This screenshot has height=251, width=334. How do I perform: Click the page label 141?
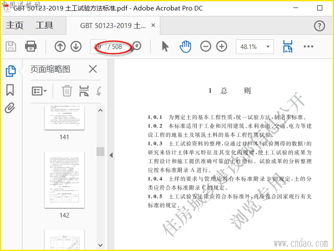click(x=64, y=137)
